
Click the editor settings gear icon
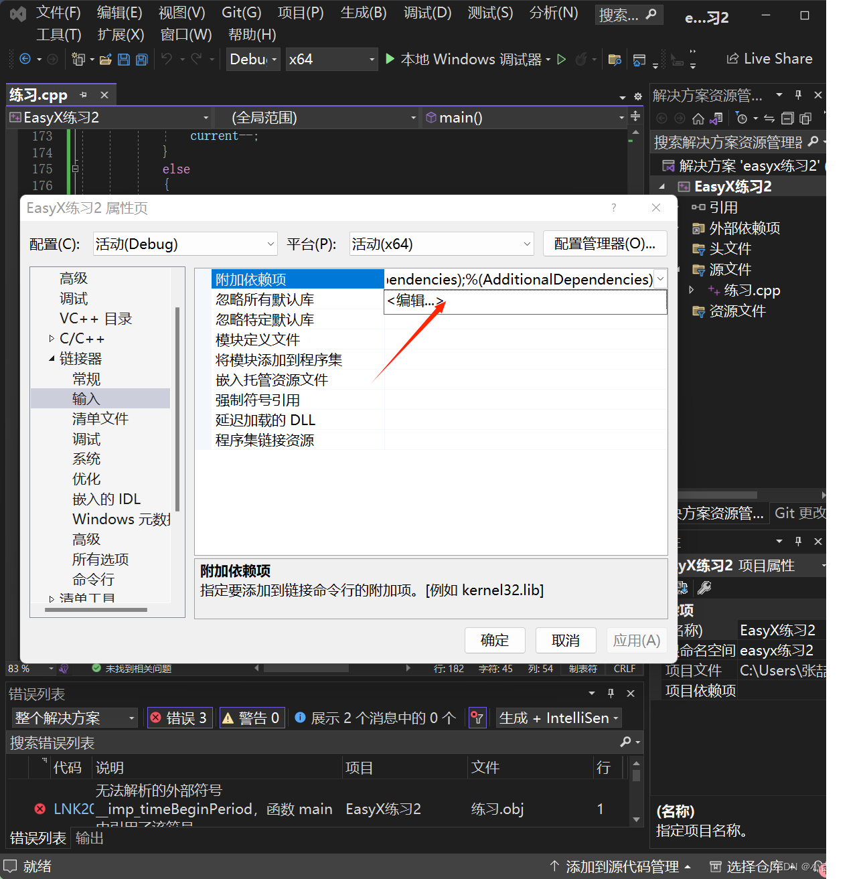(638, 96)
